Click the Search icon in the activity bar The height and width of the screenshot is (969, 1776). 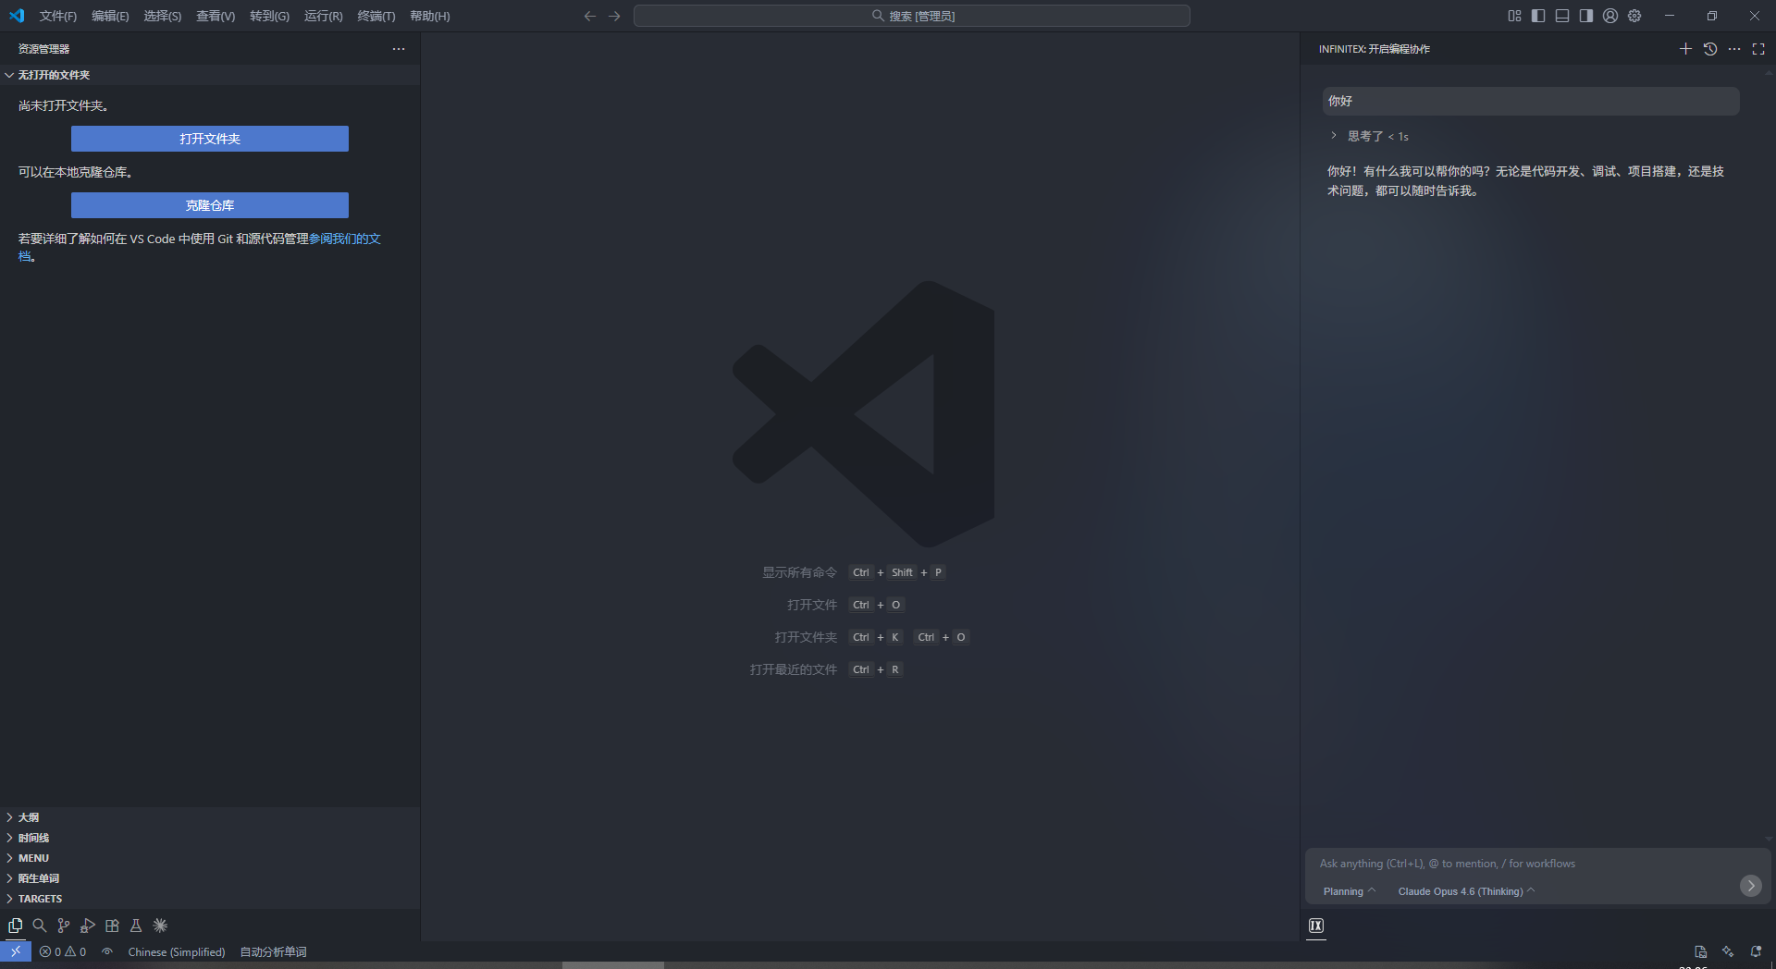[x=39, y=926]
